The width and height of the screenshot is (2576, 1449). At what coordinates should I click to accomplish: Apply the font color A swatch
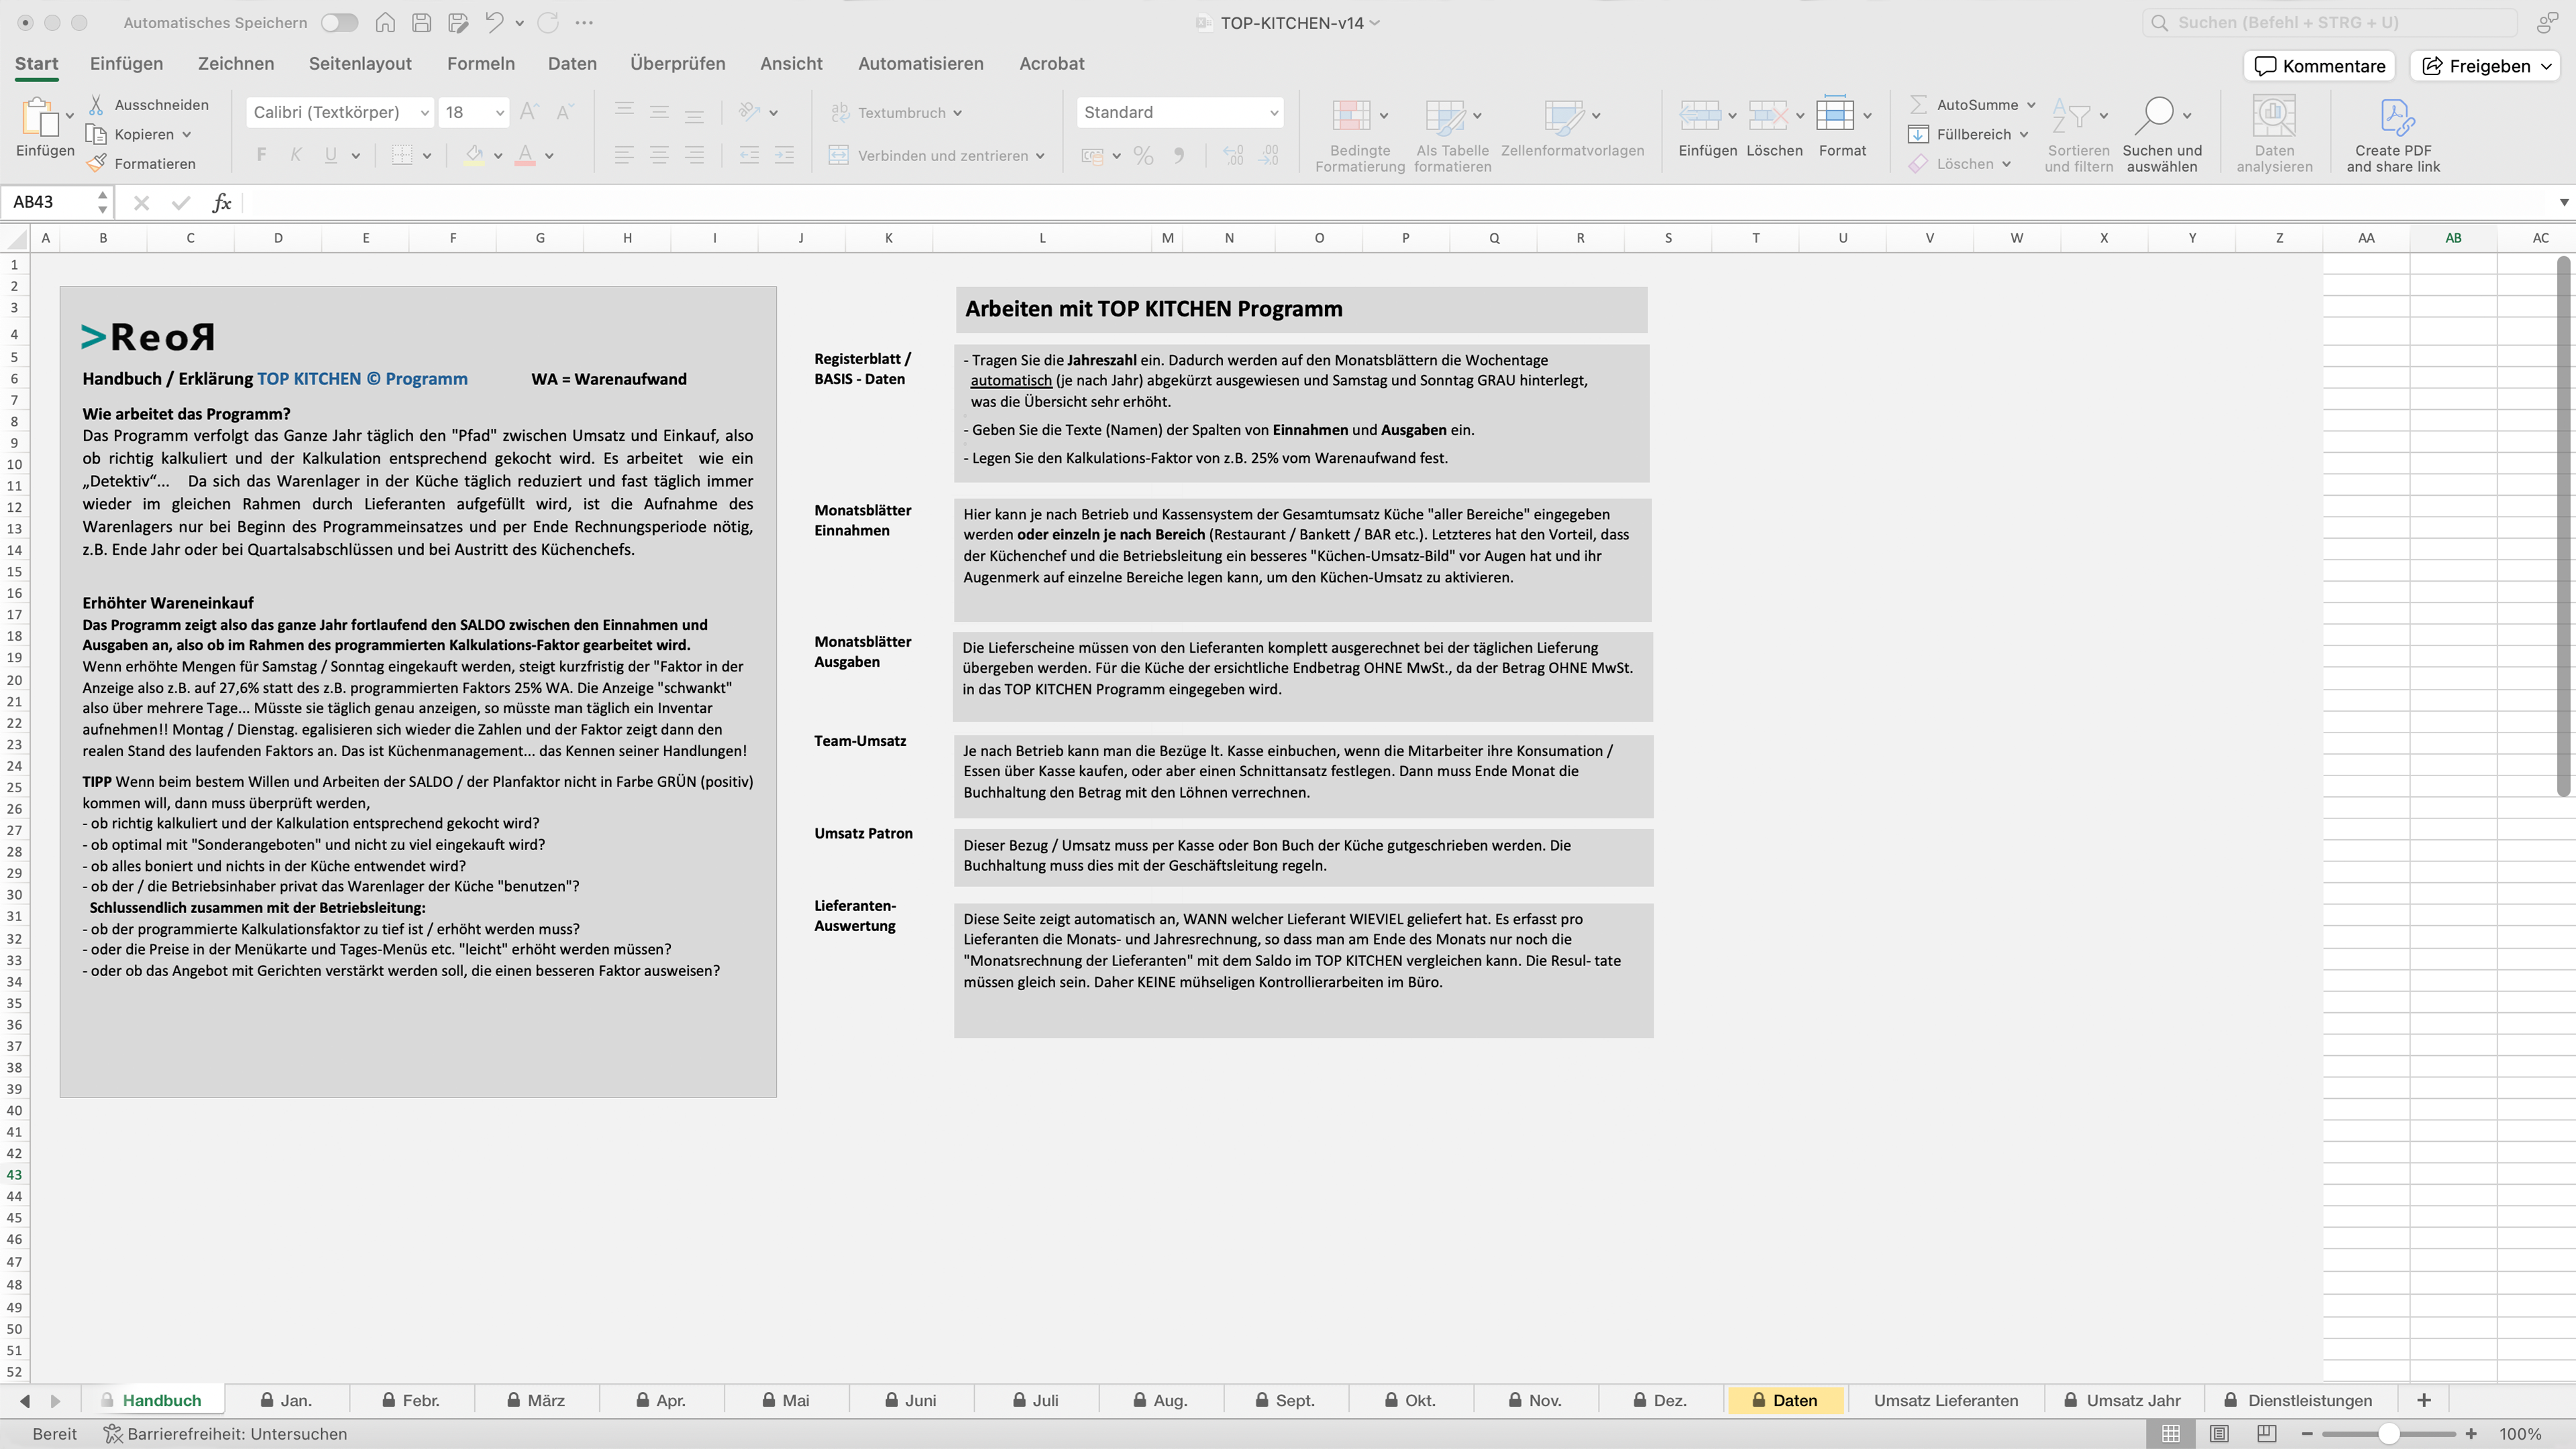[x=525, y=155]
